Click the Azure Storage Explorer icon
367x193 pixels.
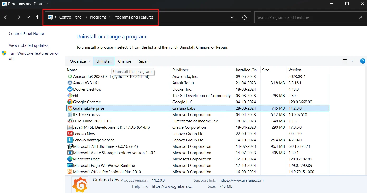(70, 153)
